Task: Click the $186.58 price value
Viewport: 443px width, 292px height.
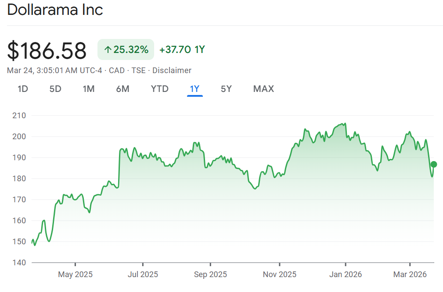Action: pos(47,50)
